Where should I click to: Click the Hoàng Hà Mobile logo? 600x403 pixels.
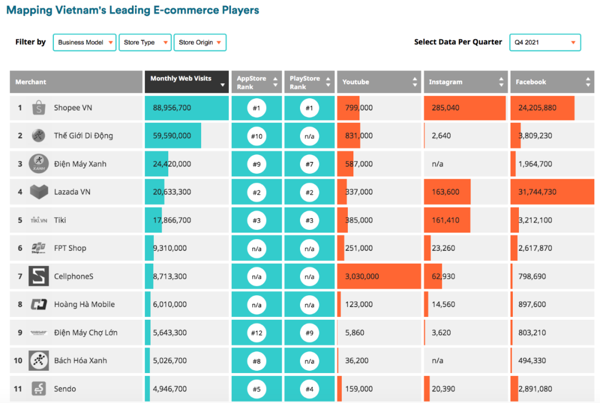tap(38, 304)
